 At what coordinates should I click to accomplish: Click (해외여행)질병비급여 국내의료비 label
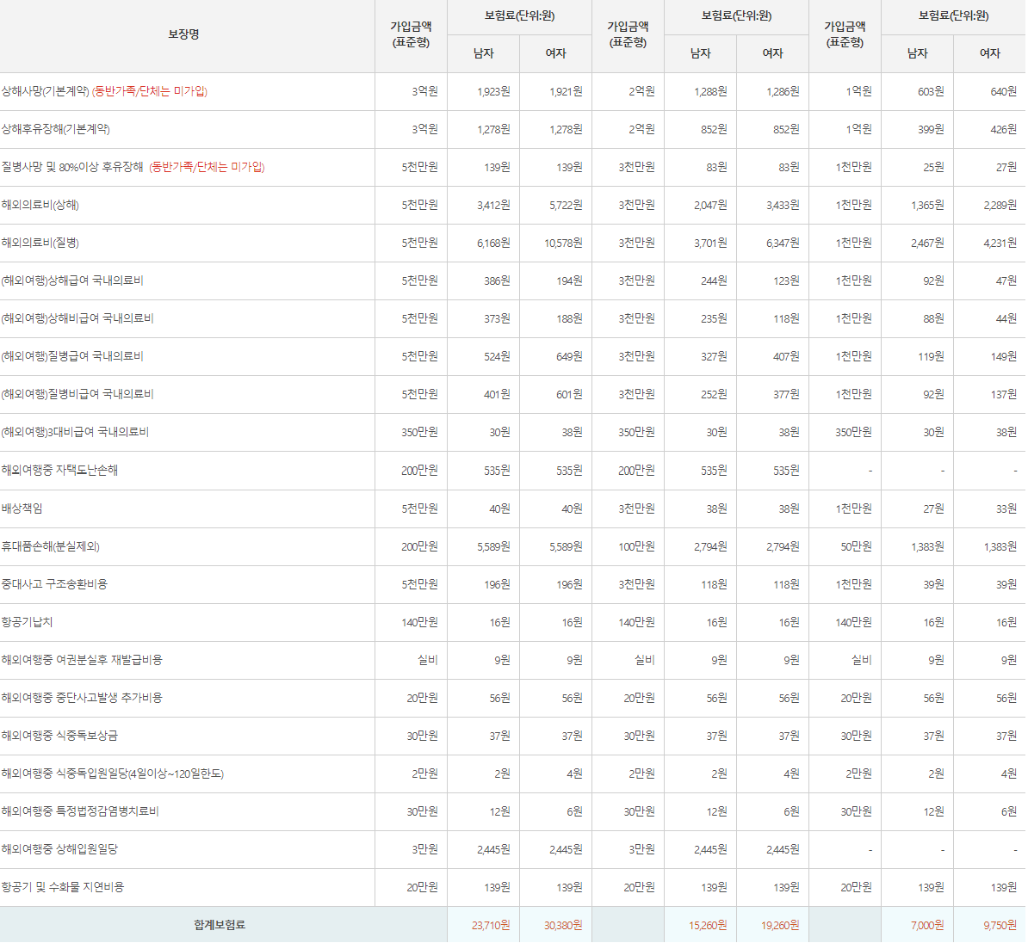tap(77, 395)
